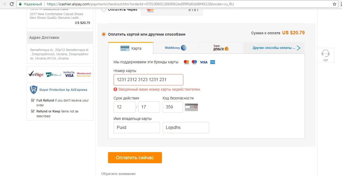The image size is (342, 176).
Task: Click the VeriSign logo
Action: 36,74
